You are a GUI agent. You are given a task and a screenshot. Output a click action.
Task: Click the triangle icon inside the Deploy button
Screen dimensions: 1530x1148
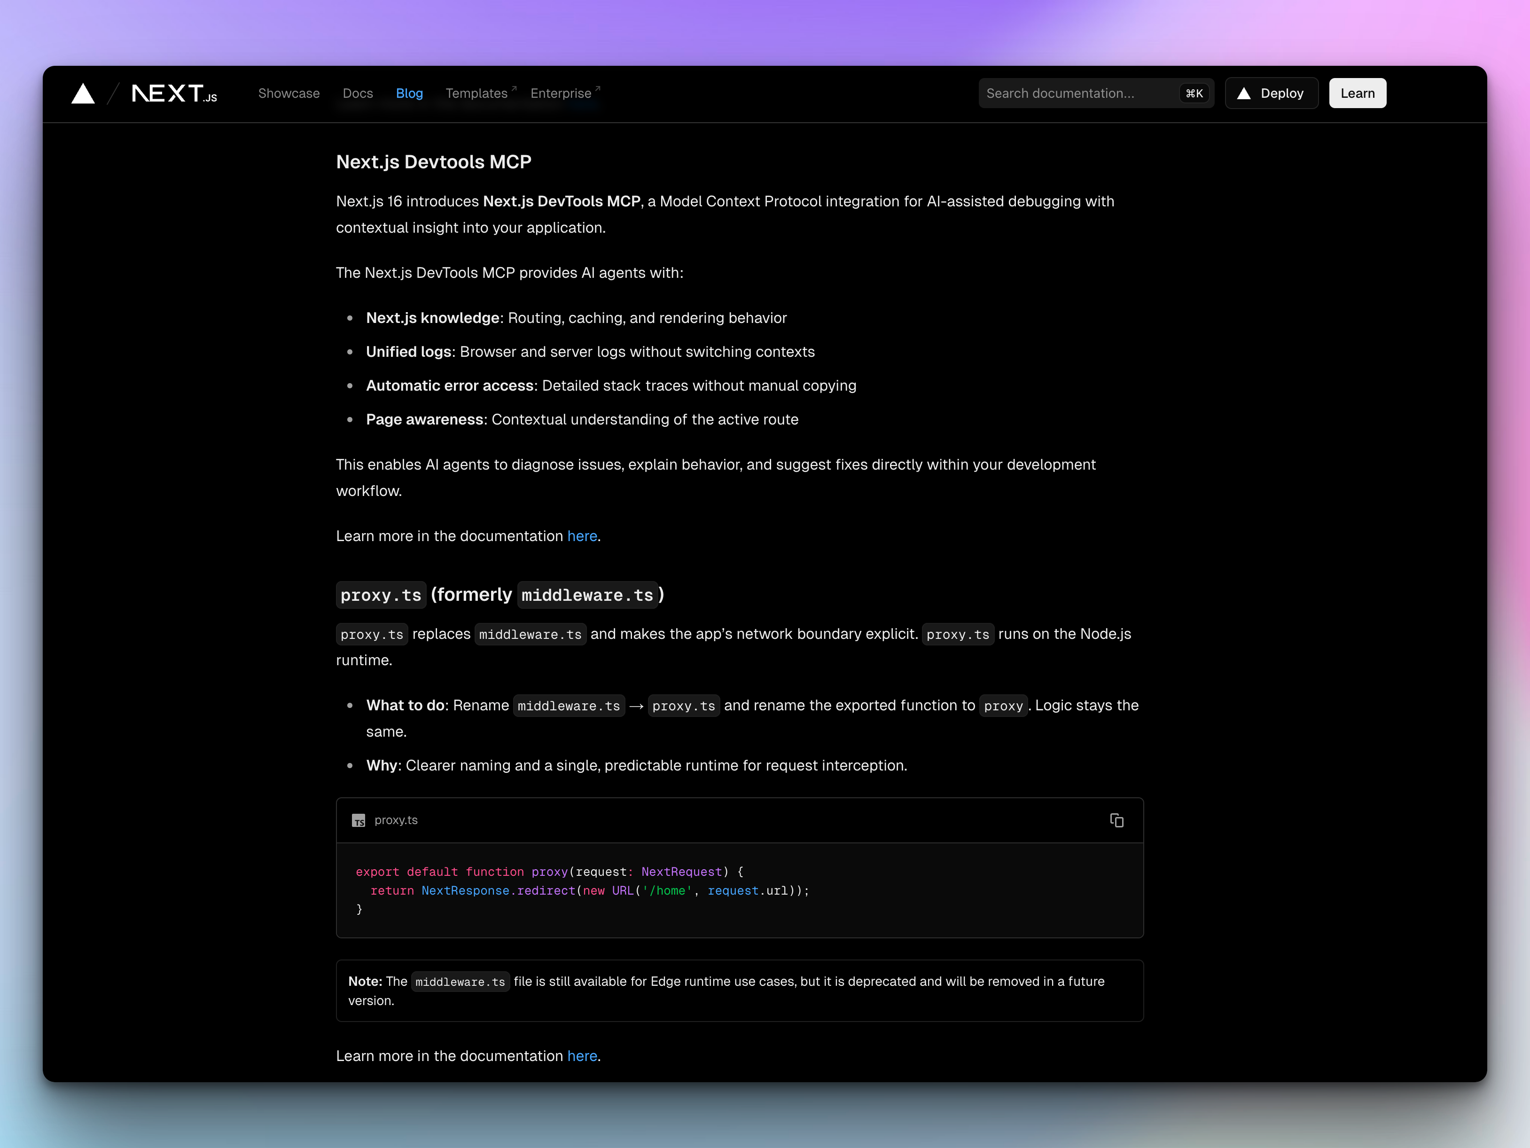(1245, 93)
